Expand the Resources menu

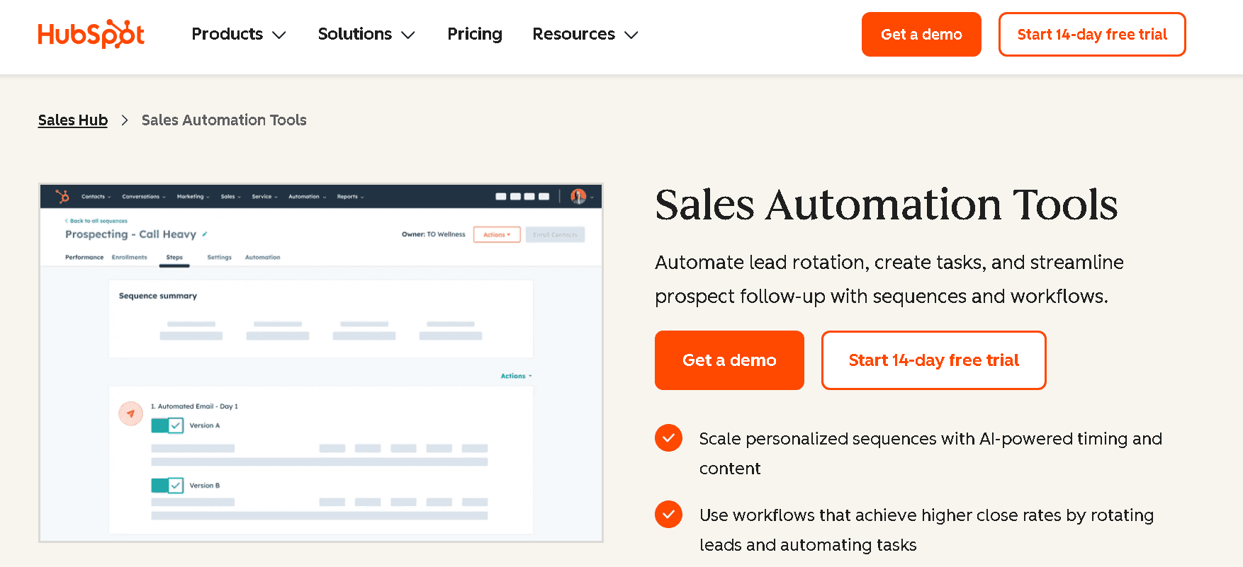click(x=585, y=34)
